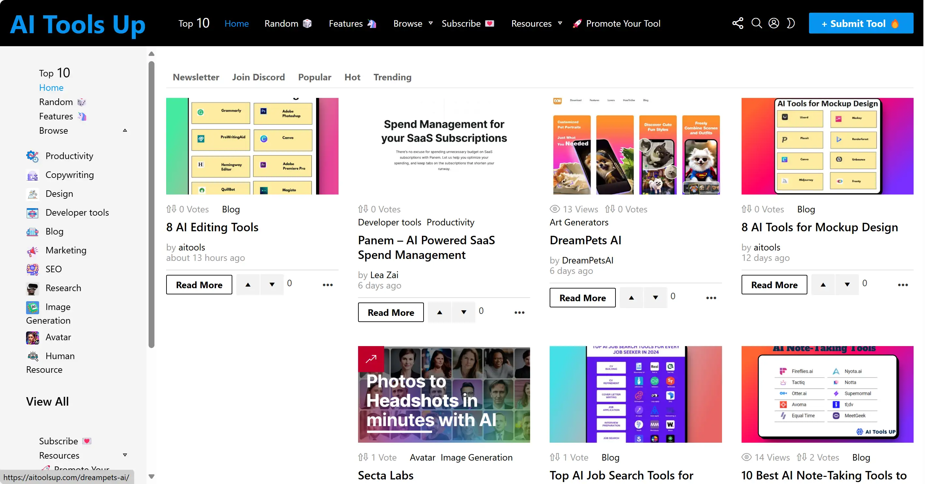
Task: Open the user account icon
Action: click(x=773, y=23)
